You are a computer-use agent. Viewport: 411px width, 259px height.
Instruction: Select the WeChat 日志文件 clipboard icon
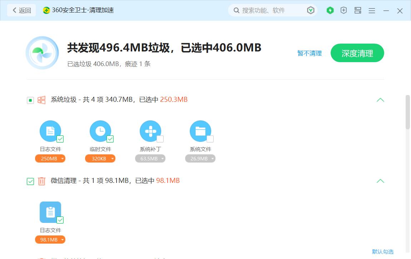(50, 212)
